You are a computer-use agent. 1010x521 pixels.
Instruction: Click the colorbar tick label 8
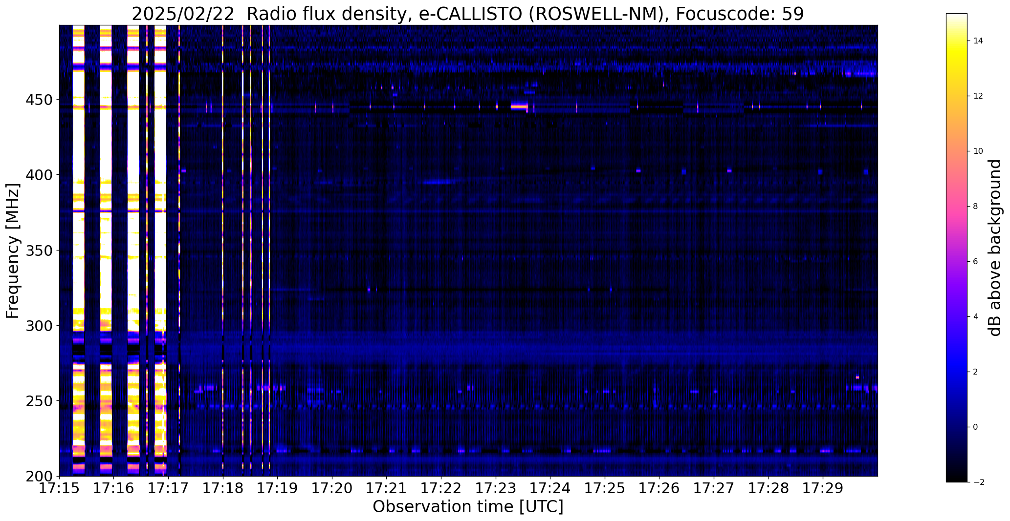click(x=975, y=207)
